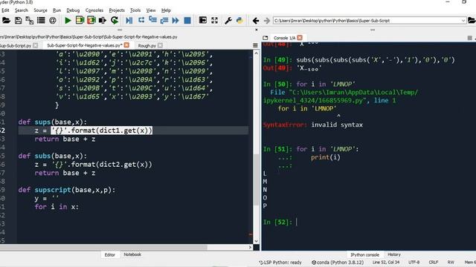Maximize the current pane icon
The height and width of the screenshot is (267, 476).
tap(203, 20)
